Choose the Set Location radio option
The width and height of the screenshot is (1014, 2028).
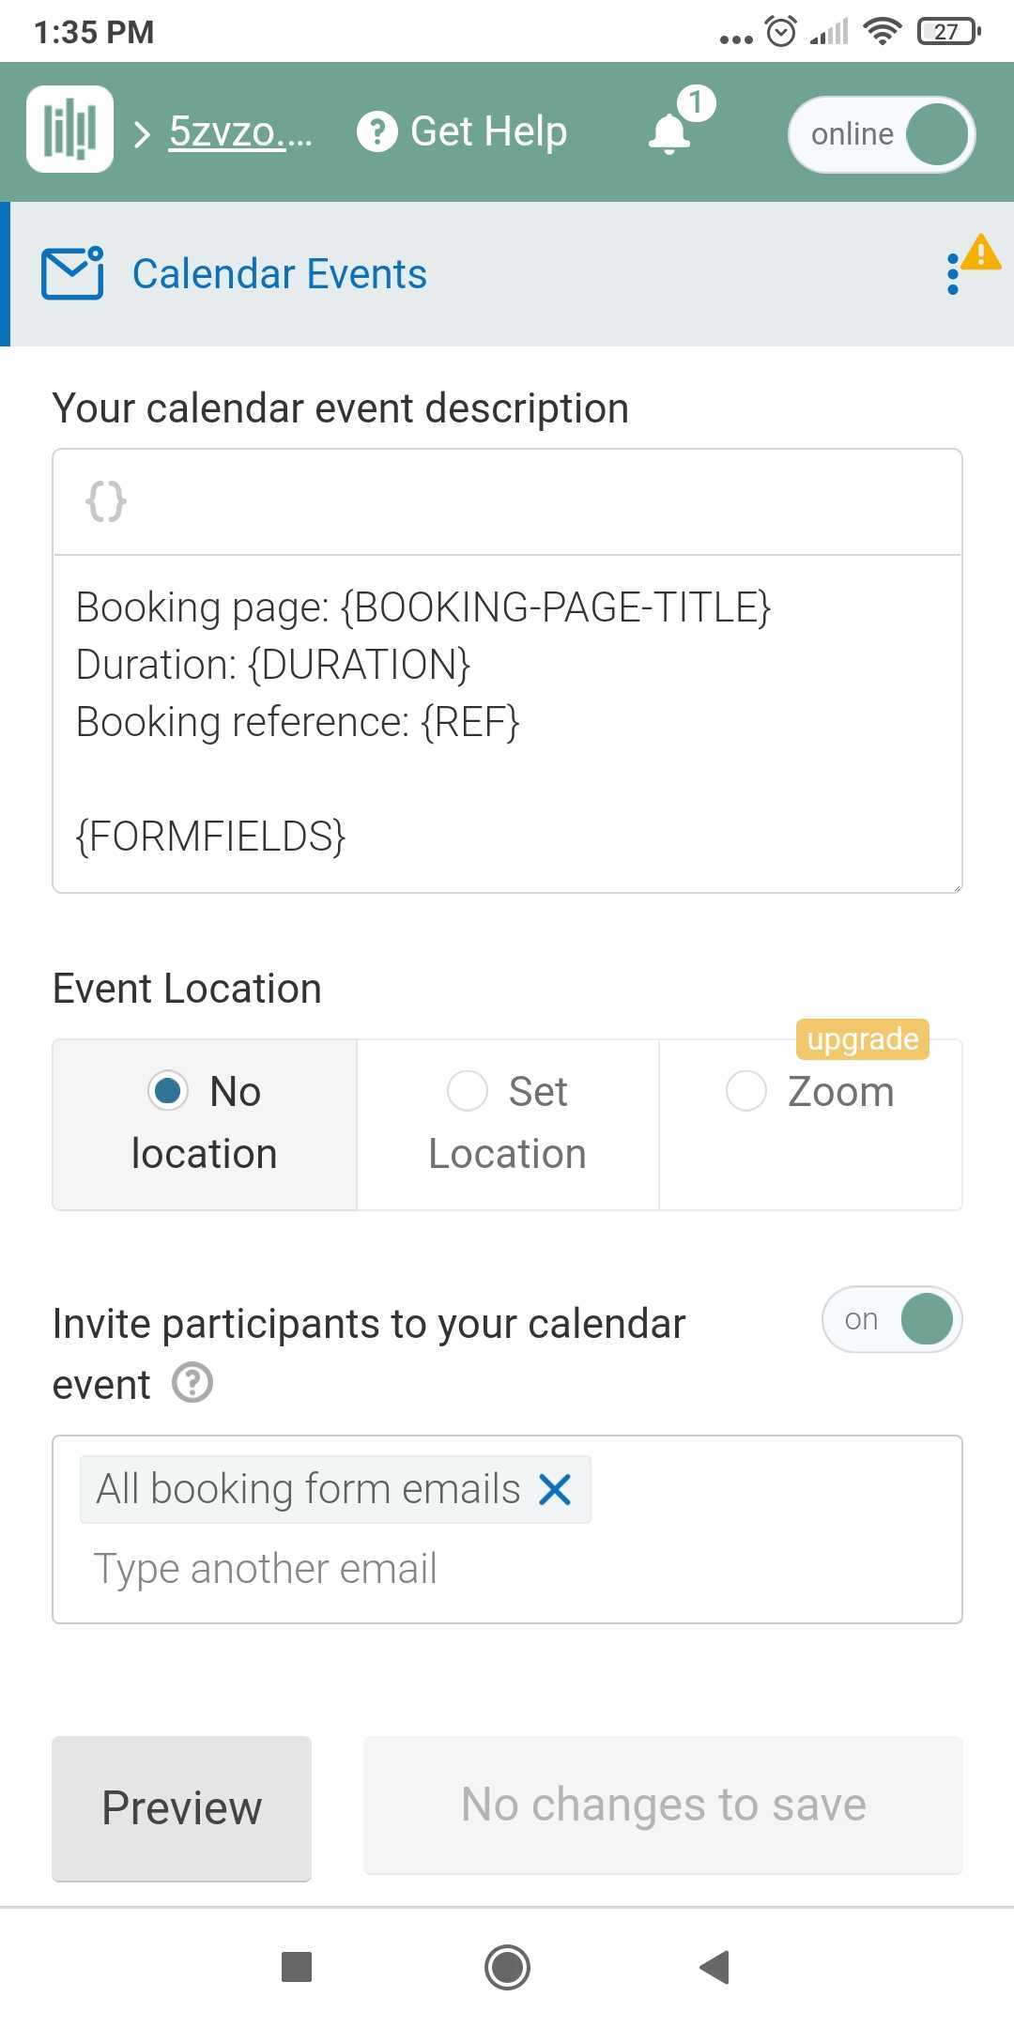(x=508, y=1124)
